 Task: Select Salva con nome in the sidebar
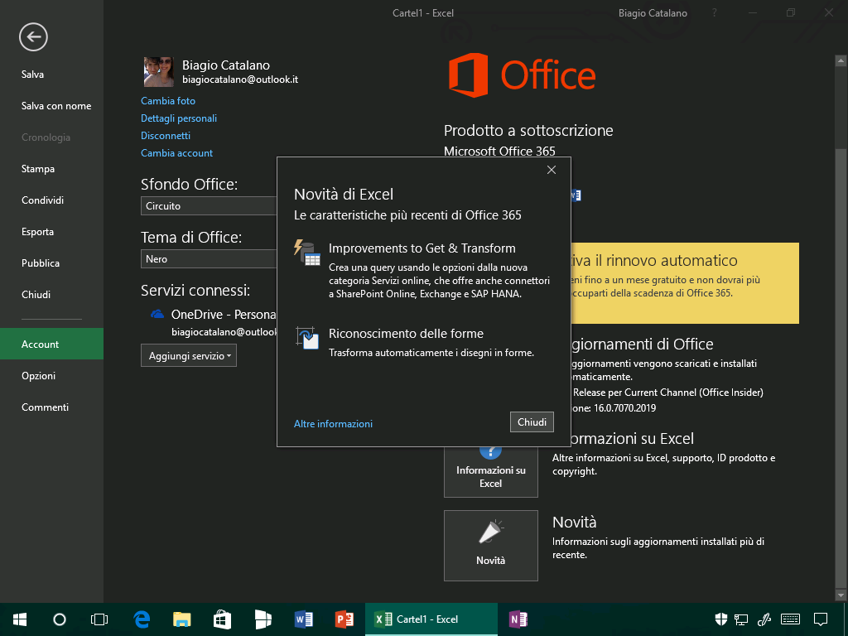[56, 106]
